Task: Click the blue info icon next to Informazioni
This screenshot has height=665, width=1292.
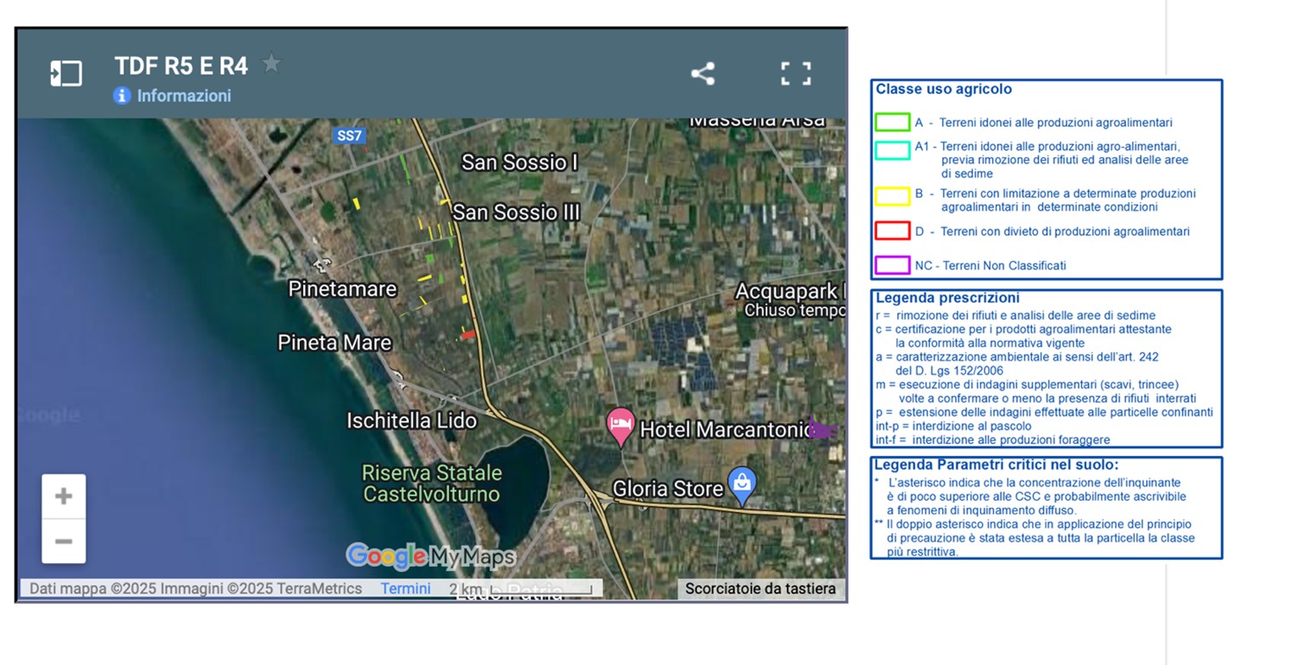Action: [122, 96]
